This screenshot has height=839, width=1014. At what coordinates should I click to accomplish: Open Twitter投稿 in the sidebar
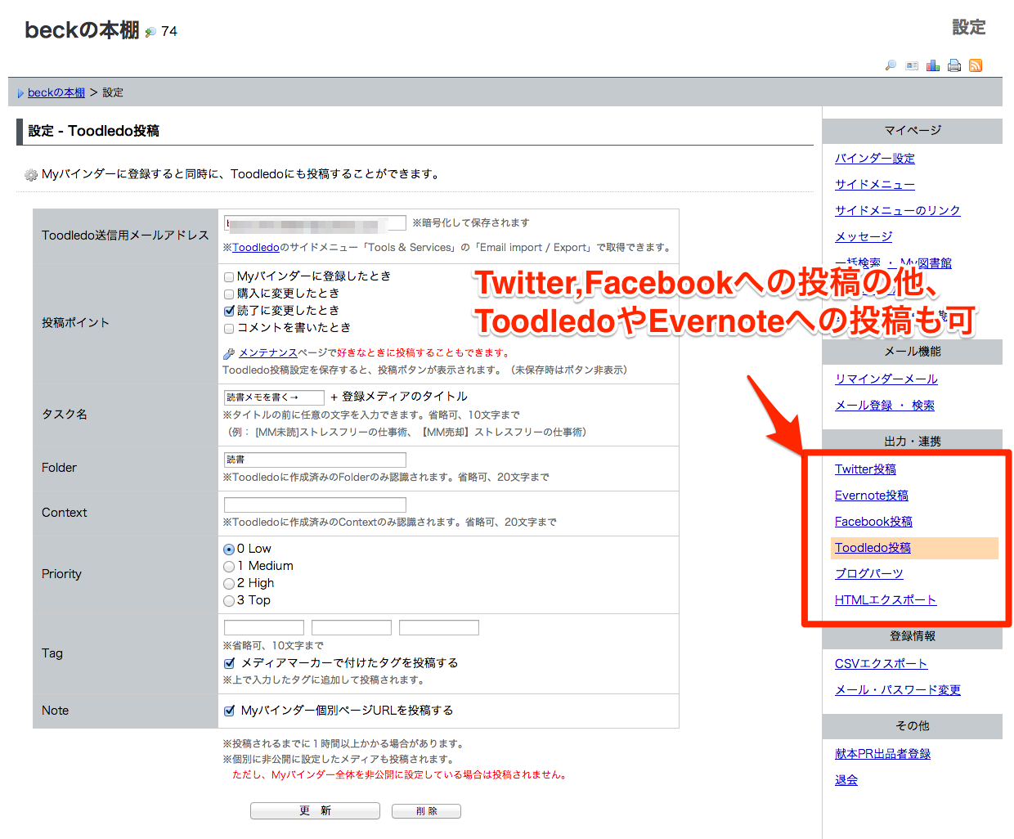pos(865,469)
